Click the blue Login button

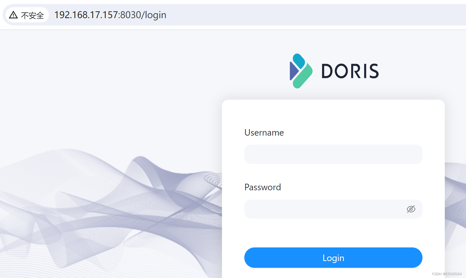333,258
